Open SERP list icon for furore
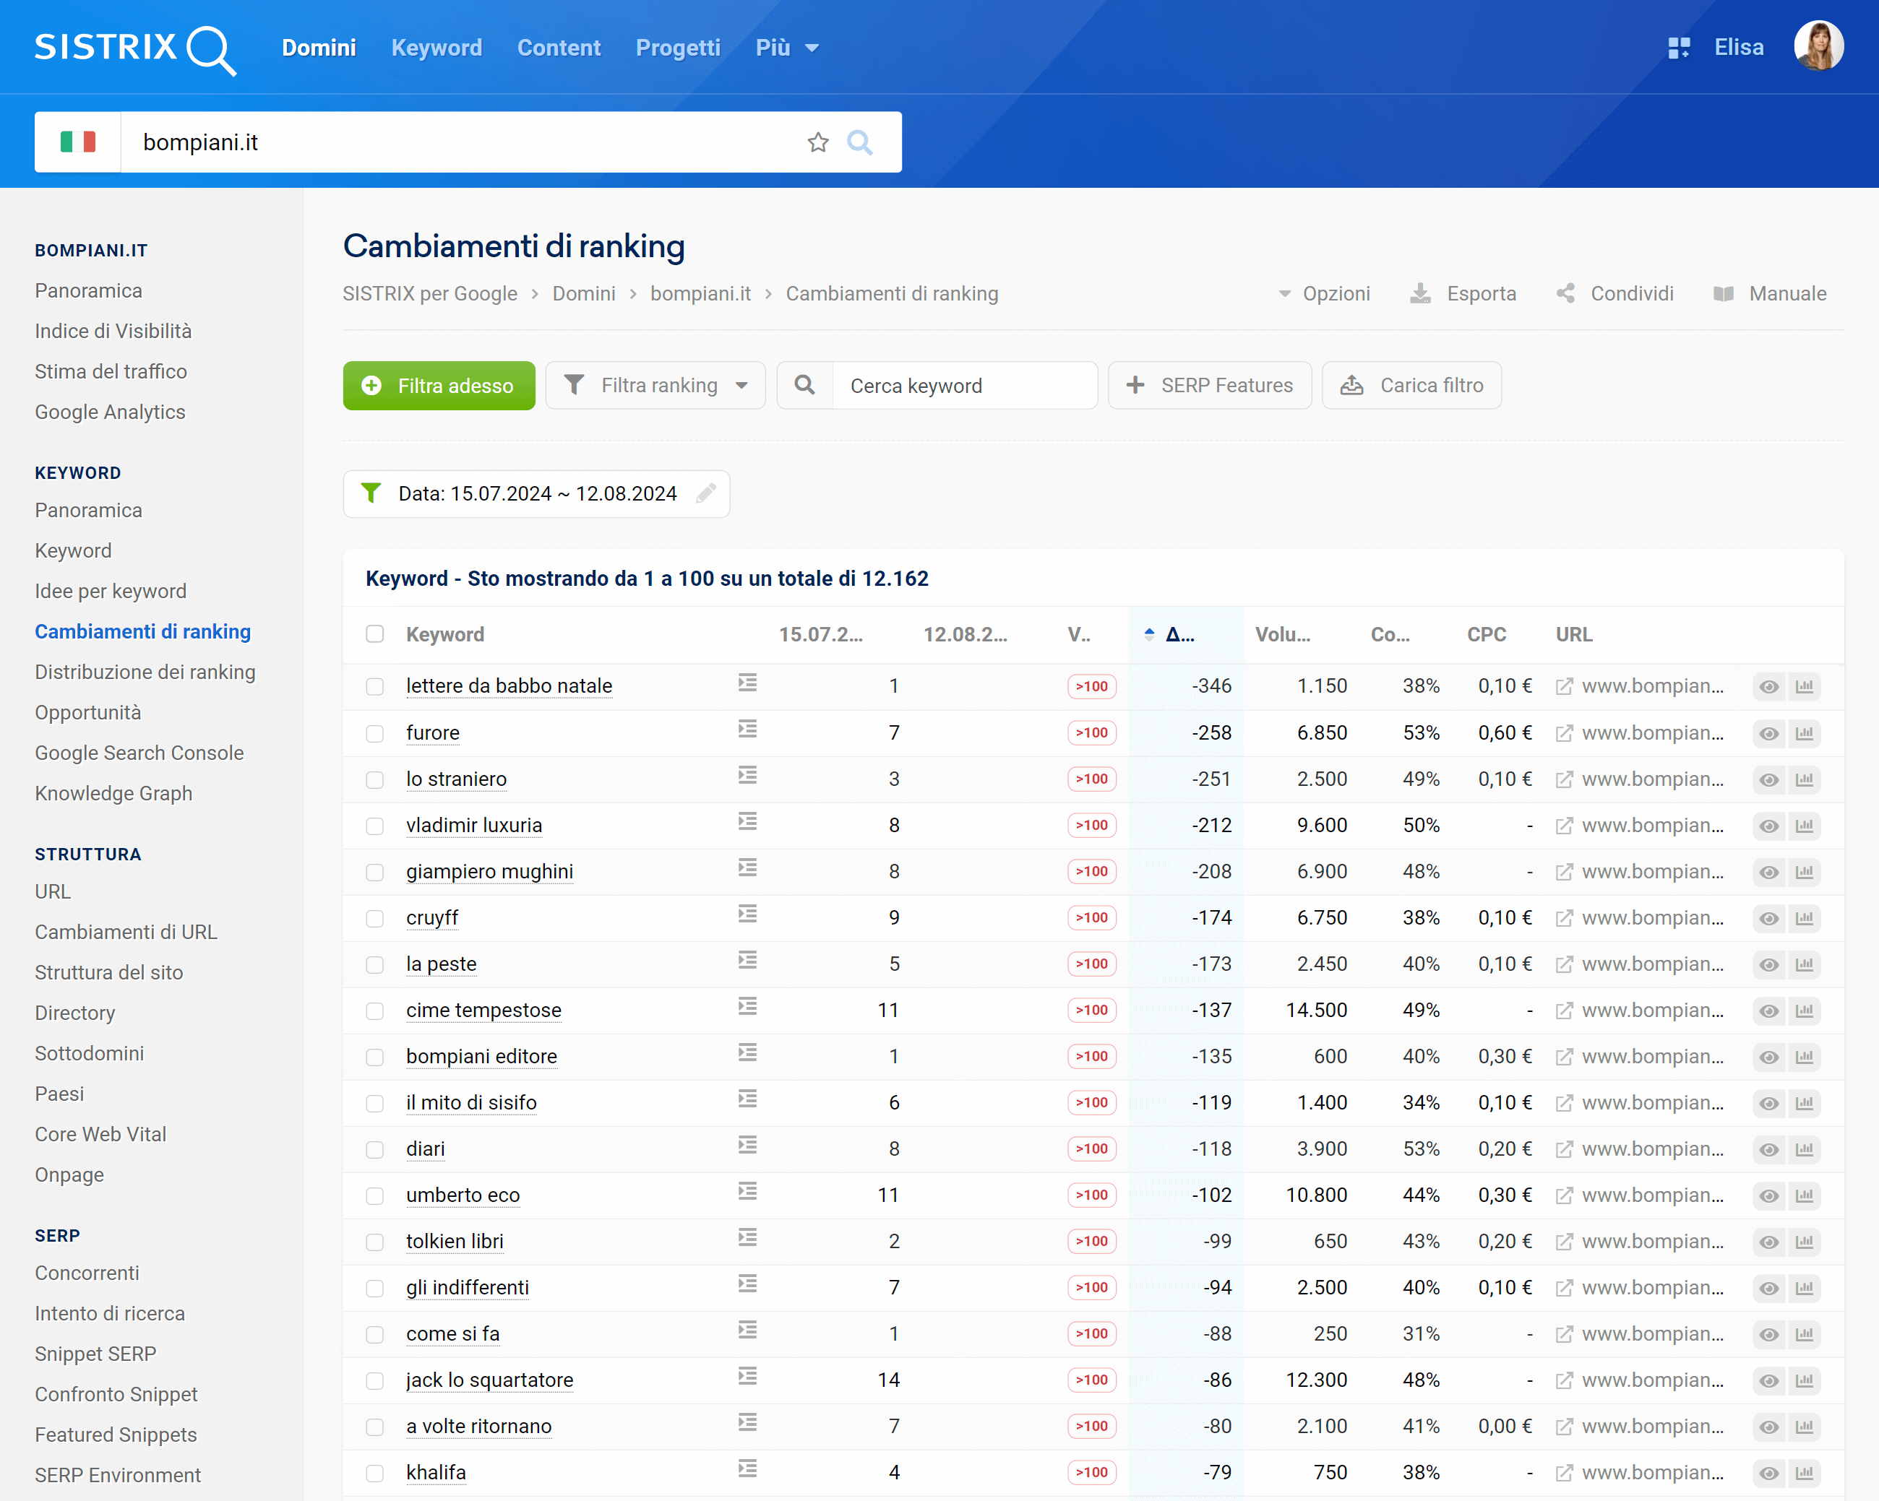The image size is (1879, 1501). click(748, 729)
